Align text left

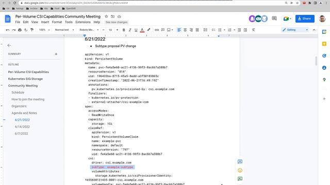click(x=179, y=30)
